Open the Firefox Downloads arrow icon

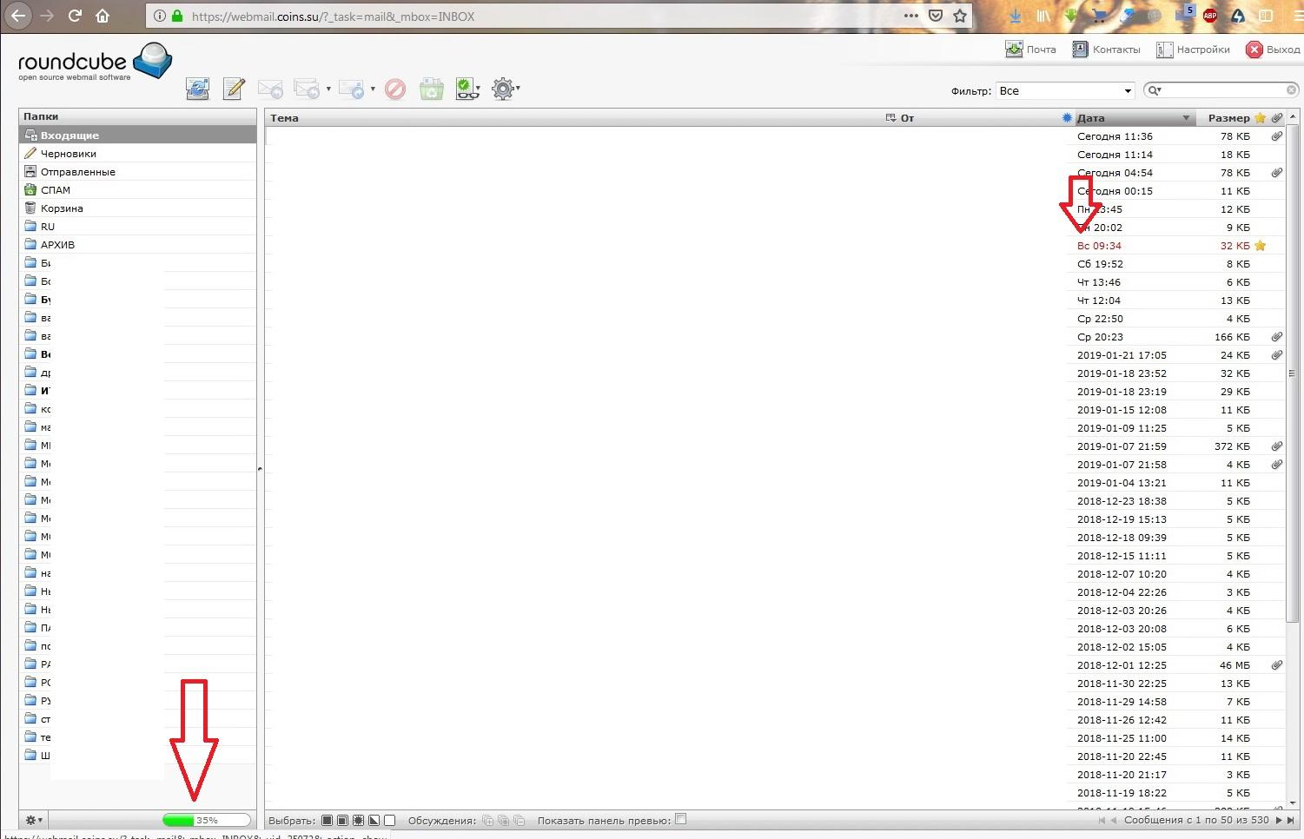point(1015,16)
